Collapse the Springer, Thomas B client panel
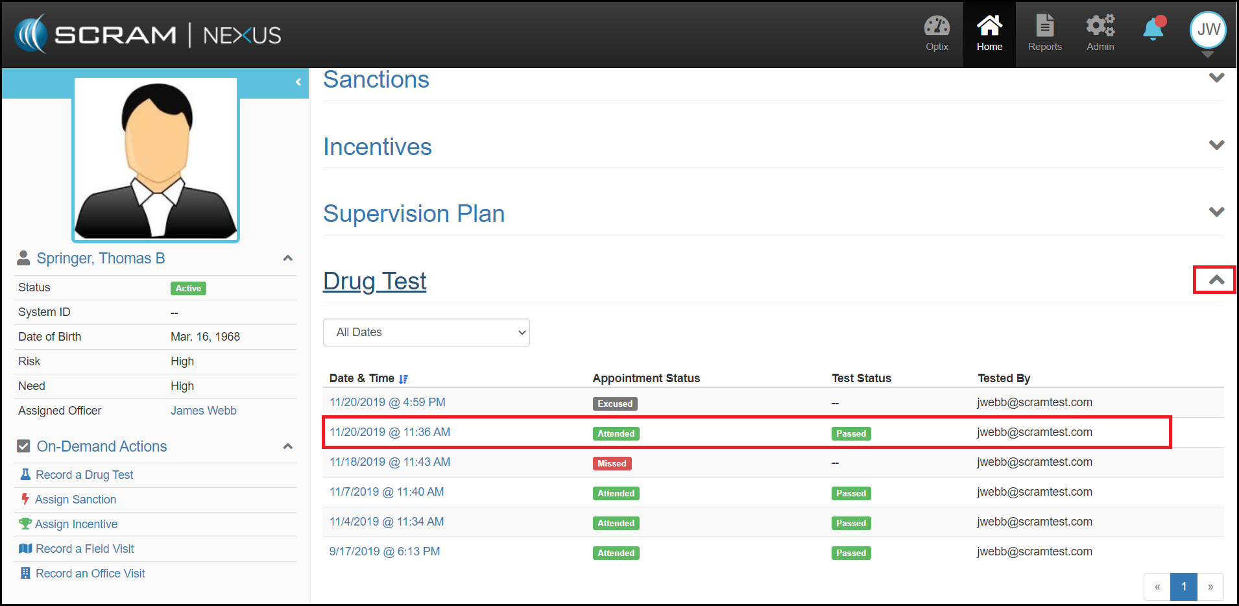 coord(288,258)
